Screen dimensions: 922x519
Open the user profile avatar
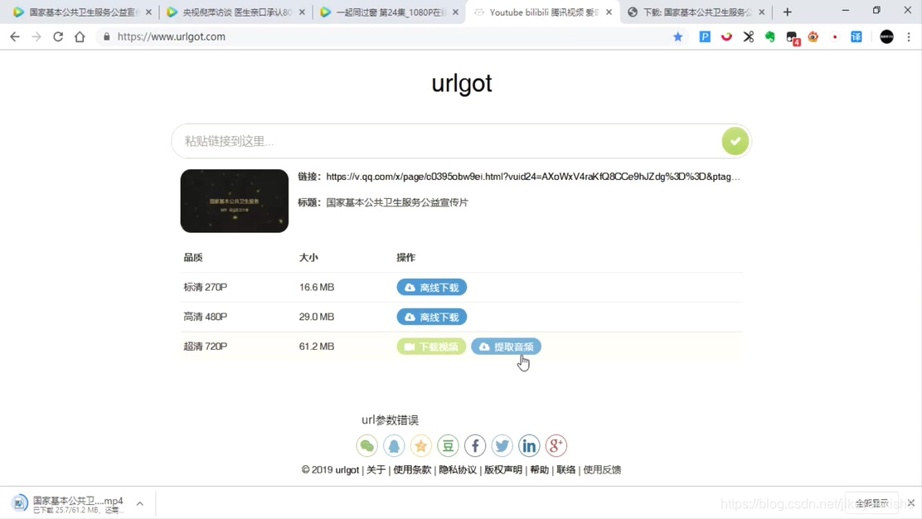click(x=886, y=36)
